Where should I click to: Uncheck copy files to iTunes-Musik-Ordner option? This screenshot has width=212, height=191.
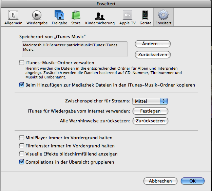[x=22, y=85]
